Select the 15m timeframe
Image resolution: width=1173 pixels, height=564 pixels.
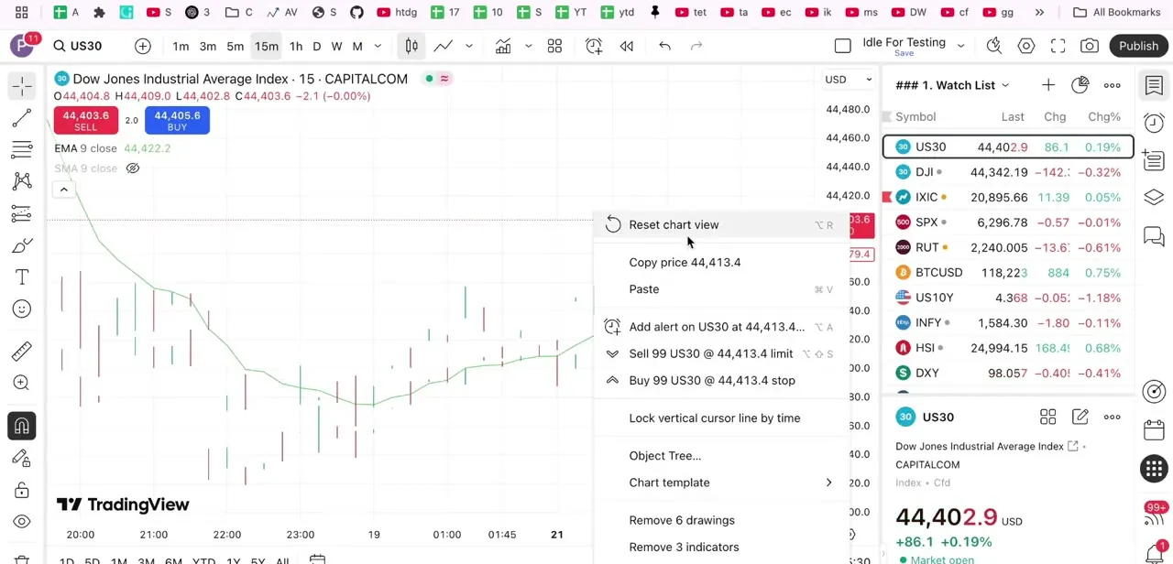(266, 46)
